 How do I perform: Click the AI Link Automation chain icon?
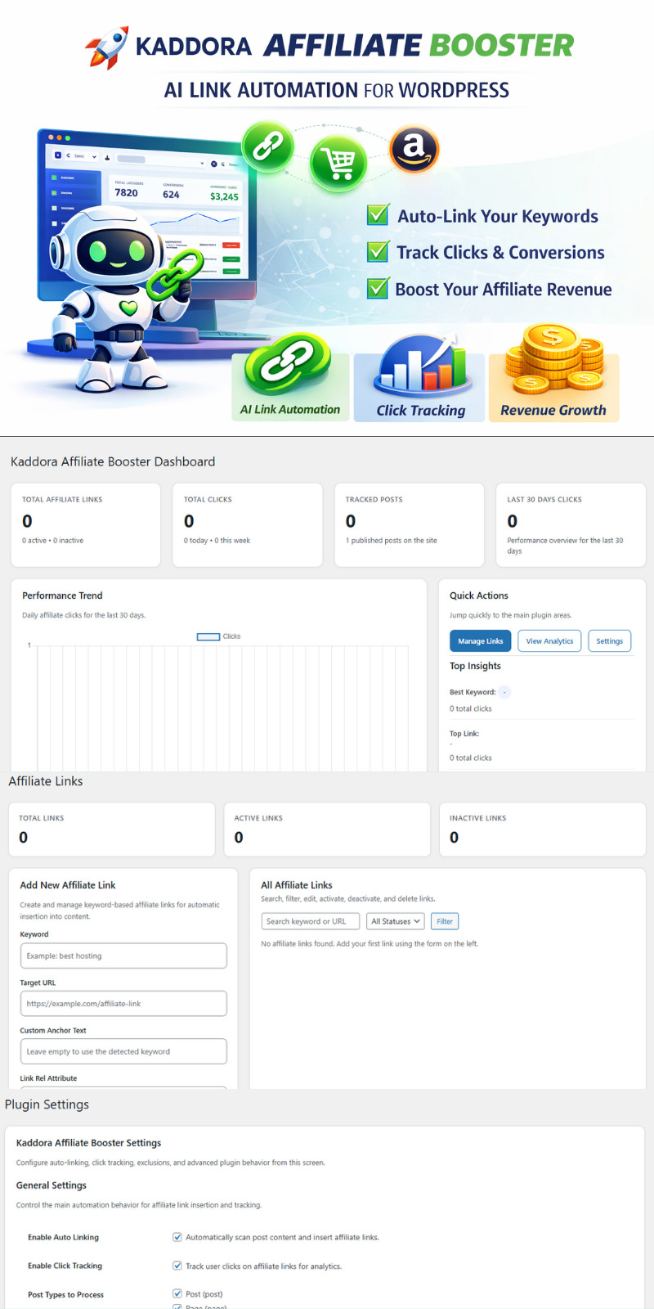pyautogui.click(x=289, y=366)
